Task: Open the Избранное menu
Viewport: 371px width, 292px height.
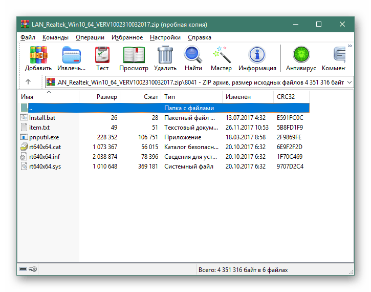Action: click(x=127, y=37)
